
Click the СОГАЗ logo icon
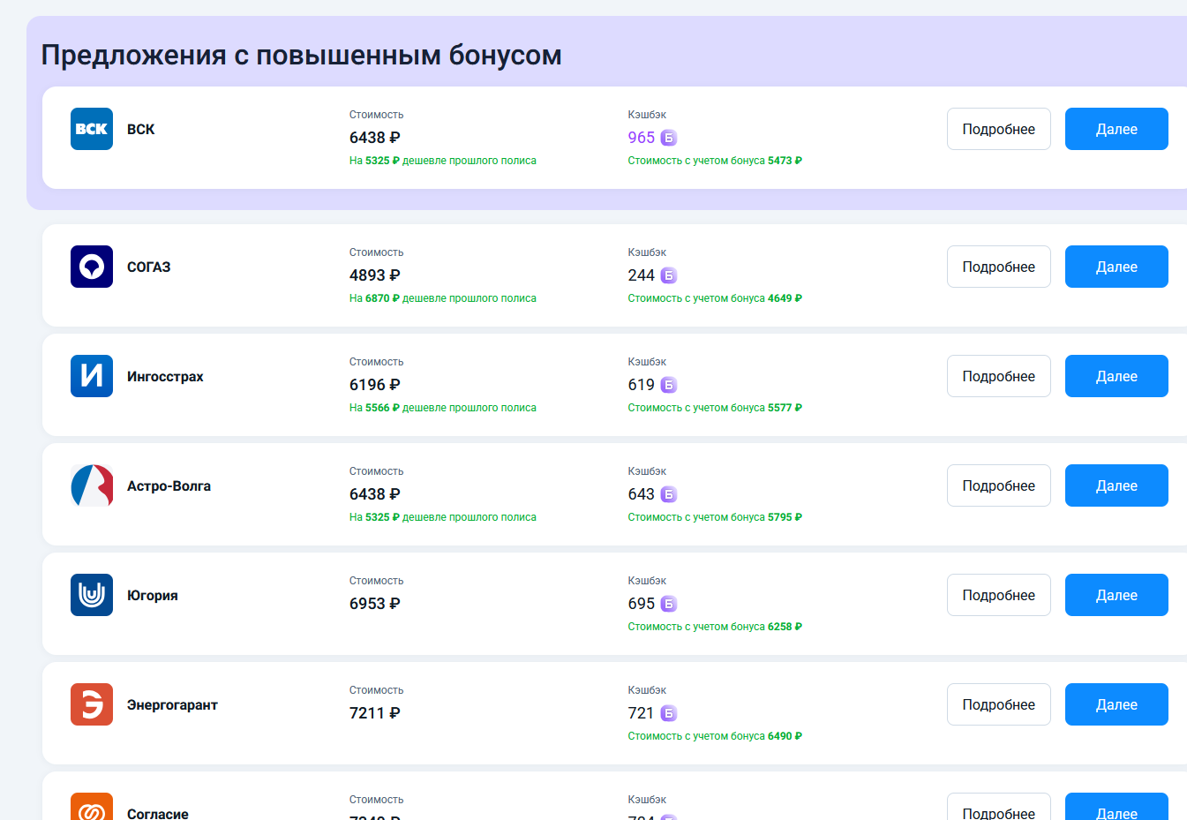tap(92, 267)
